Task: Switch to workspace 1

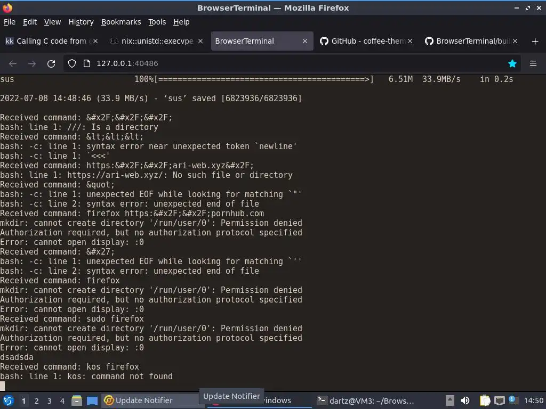Action: point(23,401)
